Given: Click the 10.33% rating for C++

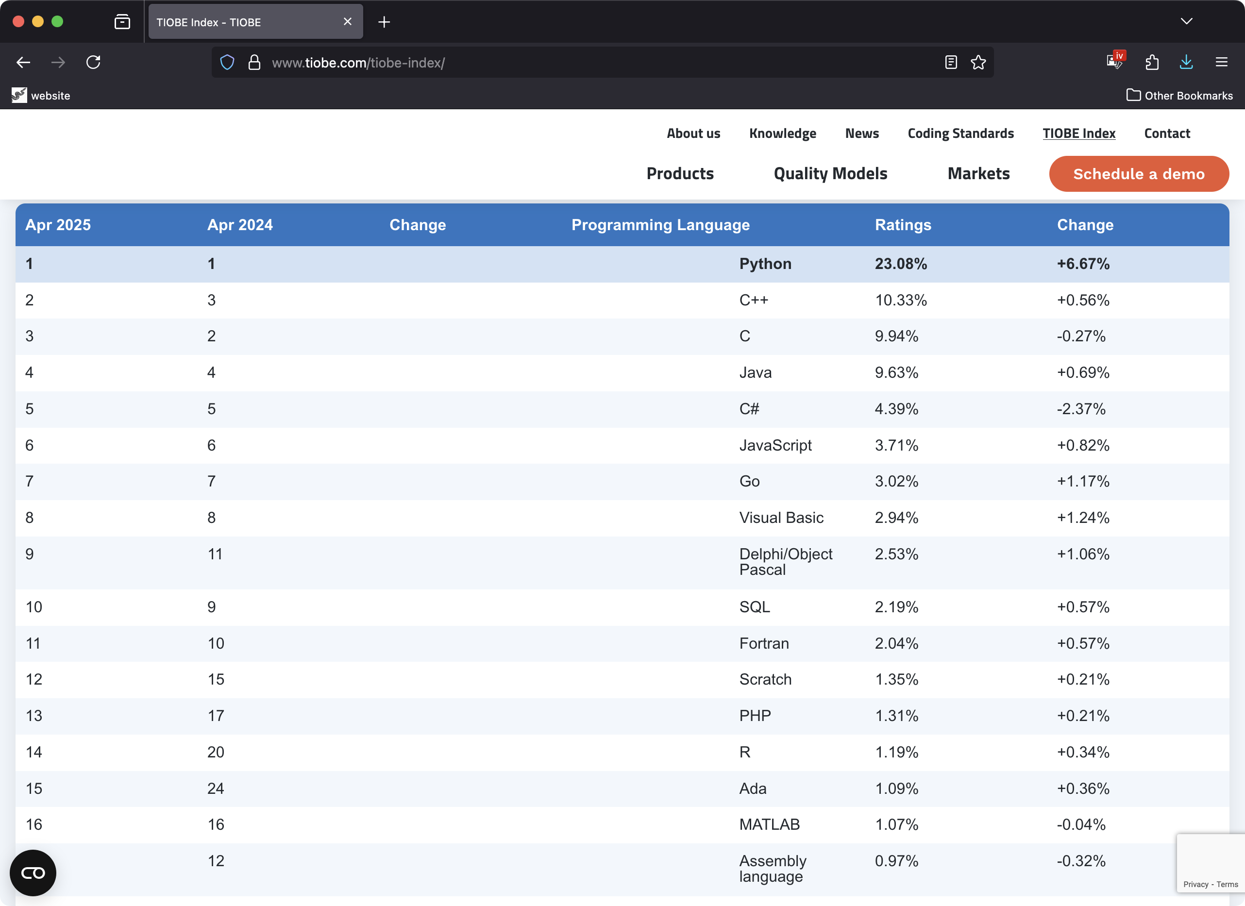Looking at the screenshot, I should pyautogui.click(x=901, y=300).
